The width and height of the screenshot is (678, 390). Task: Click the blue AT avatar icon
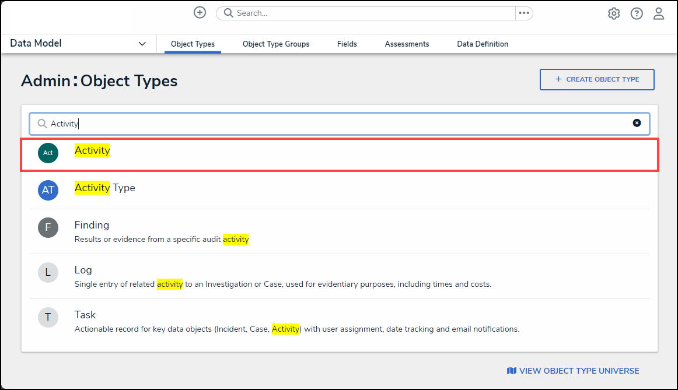click(x=48, y=190)
